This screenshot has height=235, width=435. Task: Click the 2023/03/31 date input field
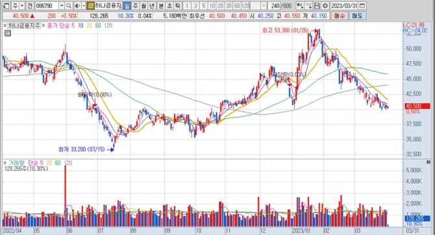343,6
